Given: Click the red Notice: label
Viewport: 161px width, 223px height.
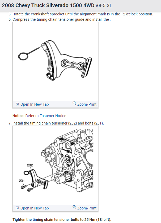Looking at the screenshot, I should [19, 116].
